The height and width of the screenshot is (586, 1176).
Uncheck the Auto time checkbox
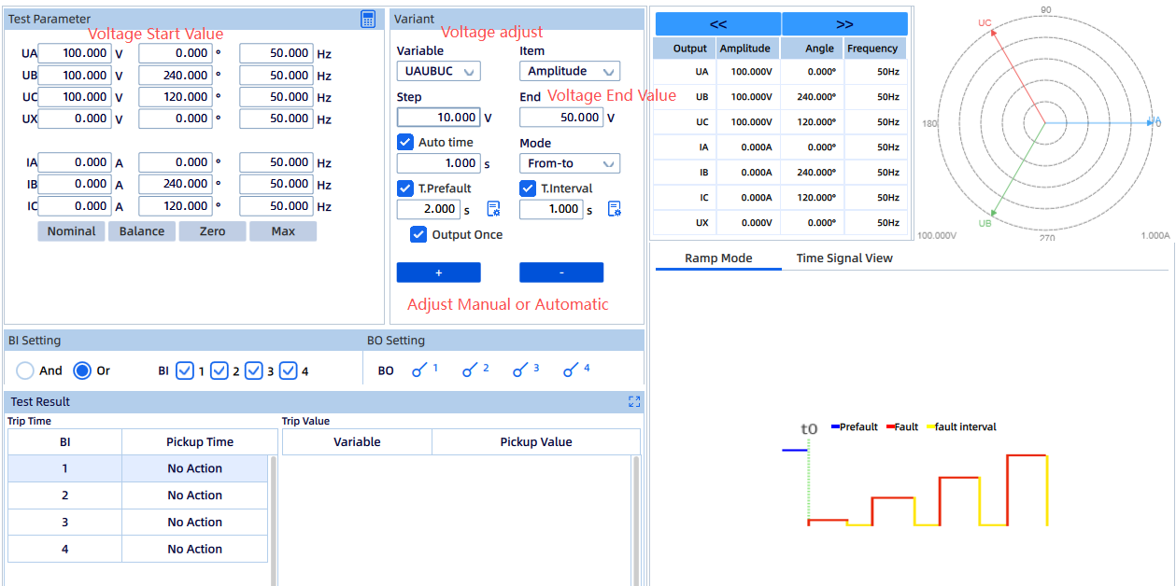point(405,142)
